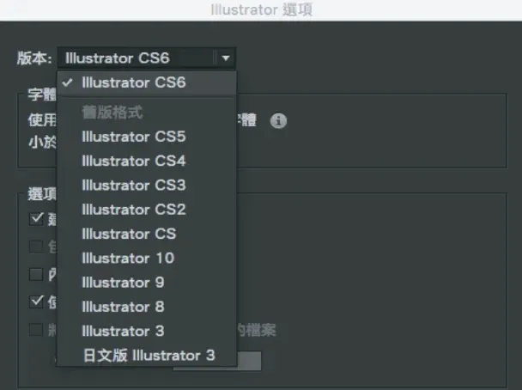The width and height of the screenshot is (522, 390).
Task: Uncheck the first checked option under 選項
Action: tap(36, 218)
